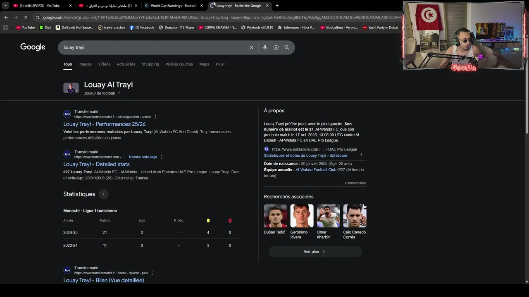The image size is (529, 297).
Task: Switch to Actualités results tab
Action: [126, 64]
